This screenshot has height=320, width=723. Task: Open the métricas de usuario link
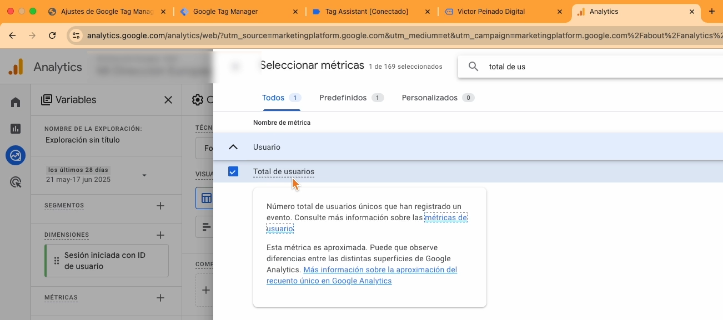point(445,218)
